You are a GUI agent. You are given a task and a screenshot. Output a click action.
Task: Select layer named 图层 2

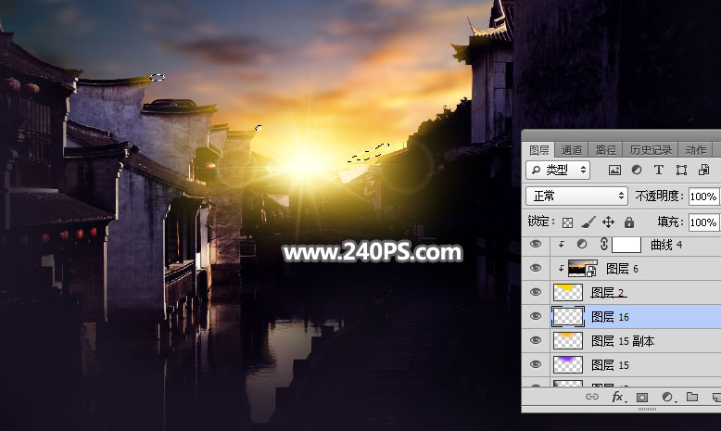(x=608, y=293)
